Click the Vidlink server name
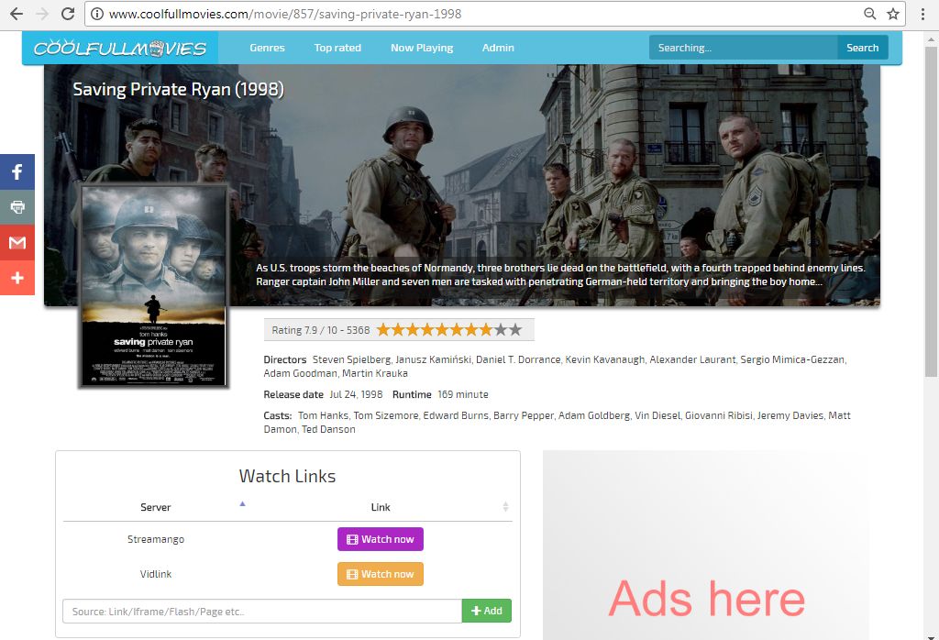 point(156,574)
